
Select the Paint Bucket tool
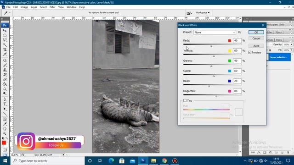pyautogui.click(x=5, y=84)
